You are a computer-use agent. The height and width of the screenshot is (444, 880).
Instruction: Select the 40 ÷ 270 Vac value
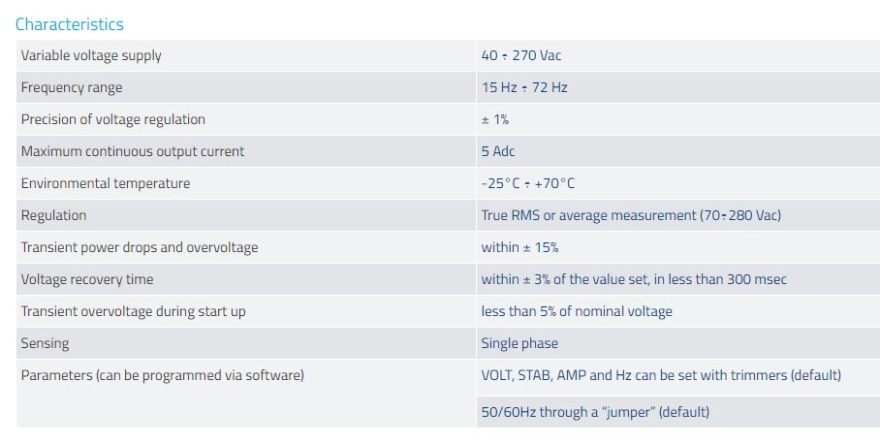click(x=520, y=56)
